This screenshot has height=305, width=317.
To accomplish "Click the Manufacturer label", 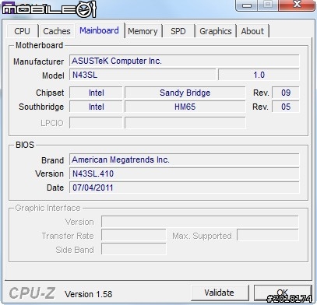I will point(39,61).
